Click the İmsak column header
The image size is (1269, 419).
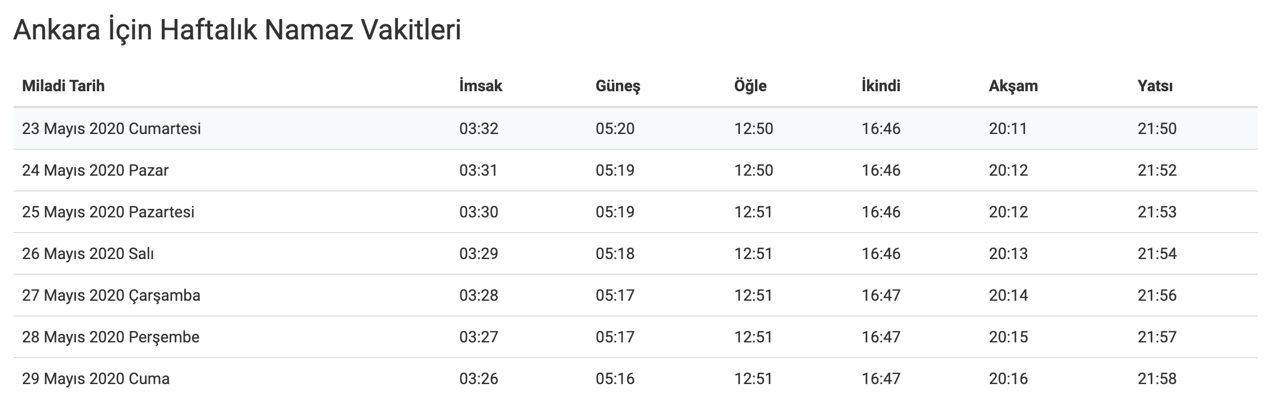pyautogui.click(x=481, y=86)
